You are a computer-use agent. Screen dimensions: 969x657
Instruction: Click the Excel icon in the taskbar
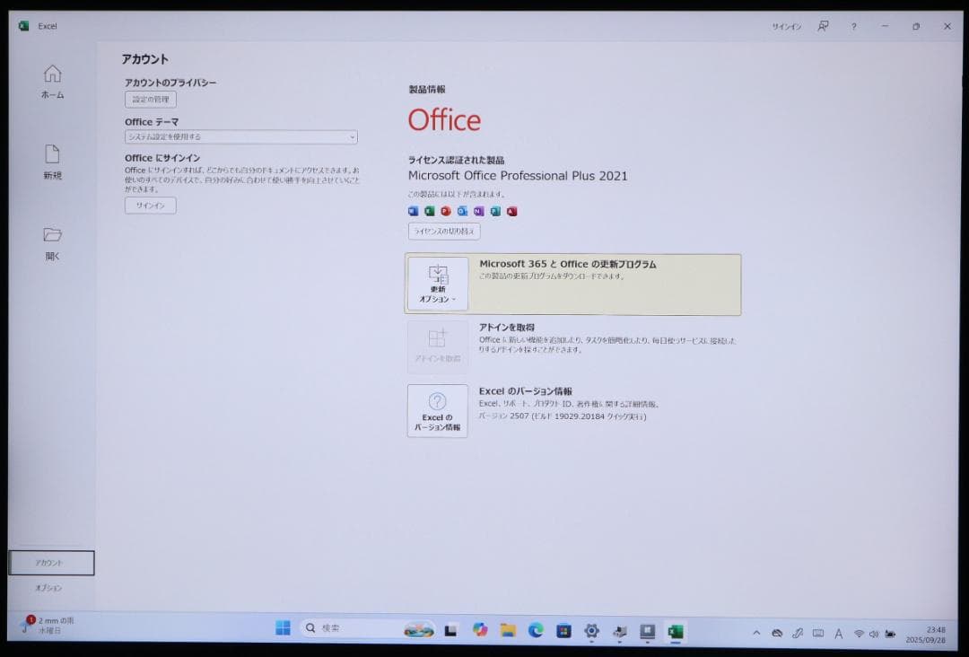(675, 631)
